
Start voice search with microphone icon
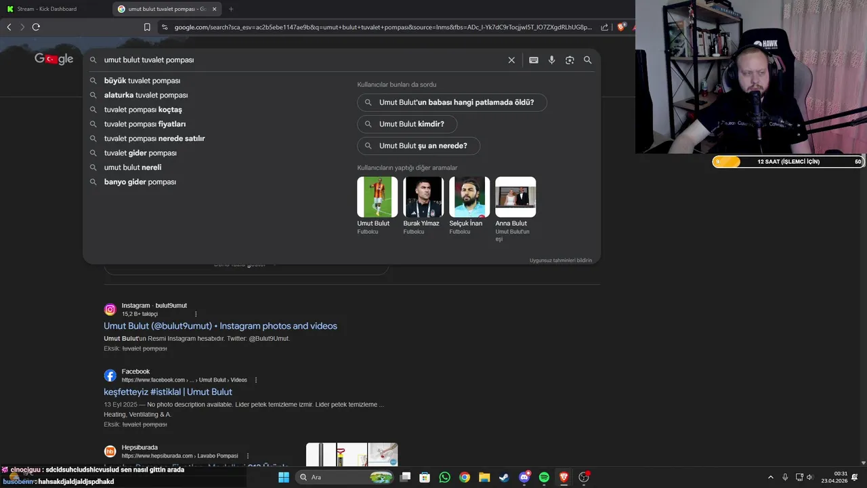click(x=551, y=60)
